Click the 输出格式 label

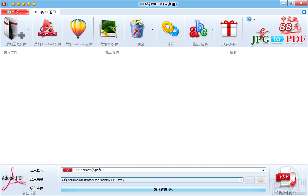(x=37, y=171)
